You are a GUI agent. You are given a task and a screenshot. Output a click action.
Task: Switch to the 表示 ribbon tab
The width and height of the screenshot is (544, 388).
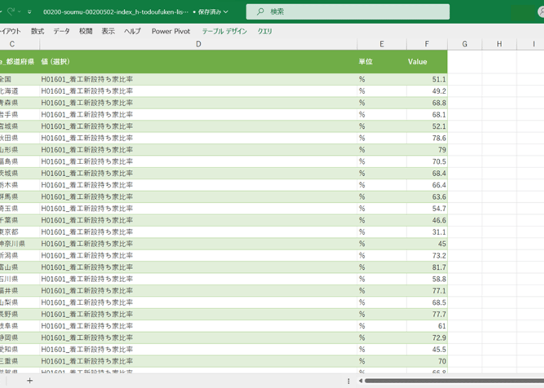click(108, 31)
